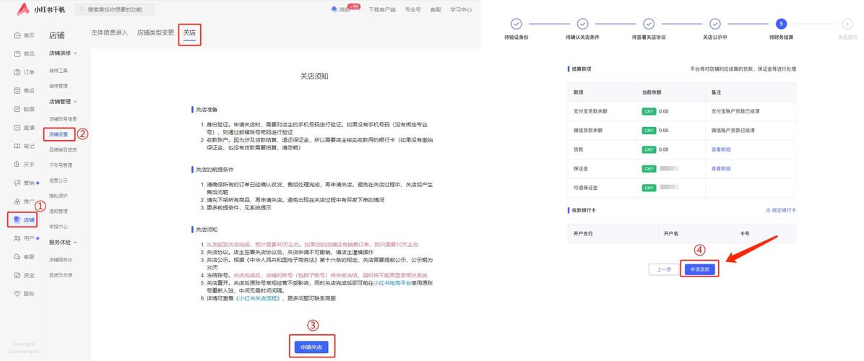The height and width of the screenshot is (361, 864).
Task: Open 直播 live stream icon in sidebar
Action: [17, 128]
